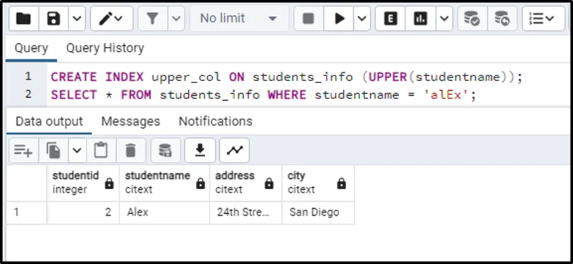Select the Alex cell in studentname column
Screen dimensions: 573x264
(165, 212)
